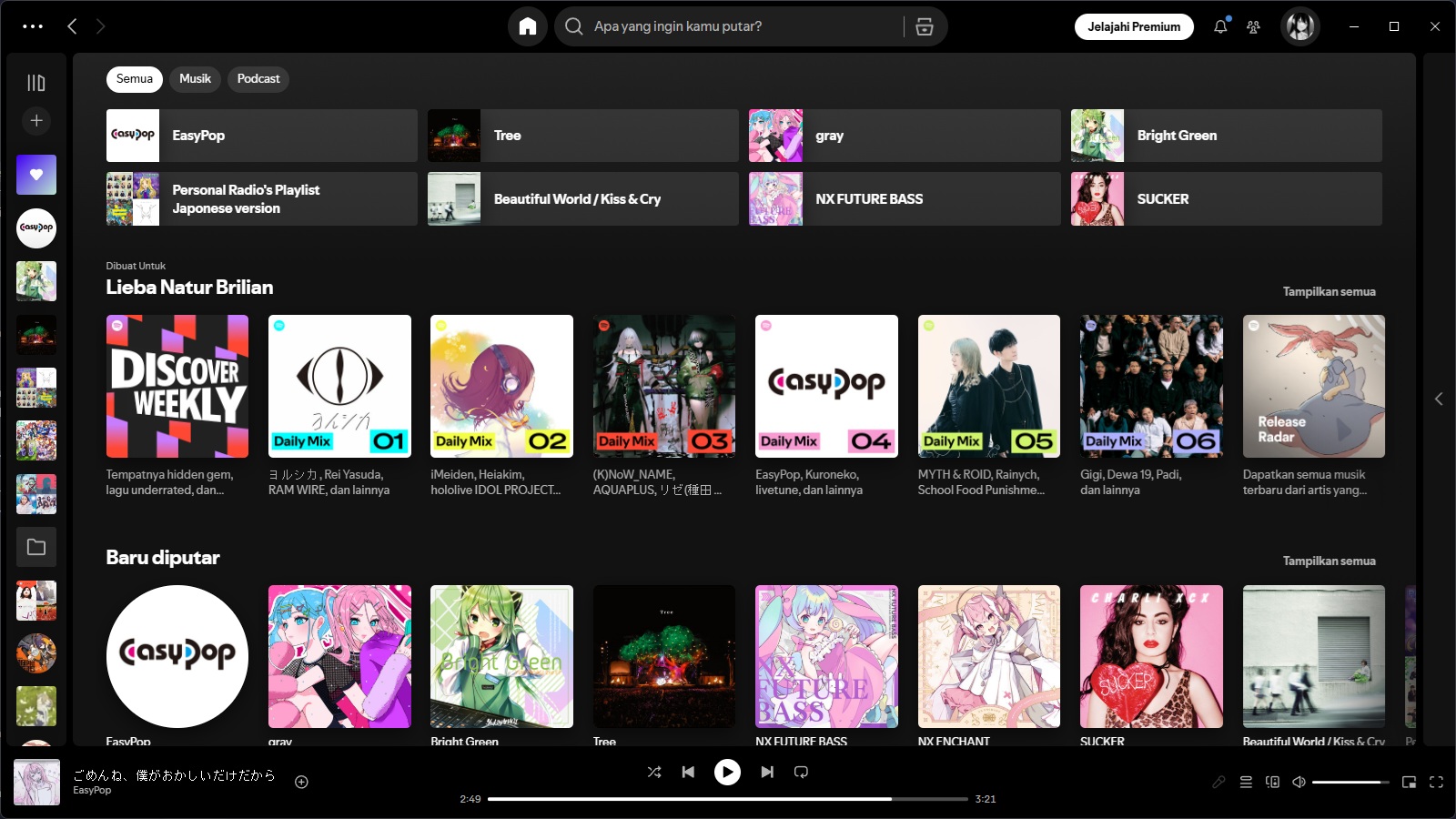1456x819 pixels.
Task: Open the play queue
Action: [1246, 782]
